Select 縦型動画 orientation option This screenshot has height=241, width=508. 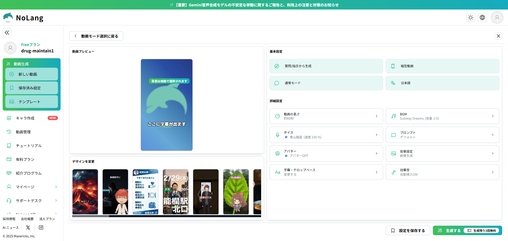pos(442,66)
